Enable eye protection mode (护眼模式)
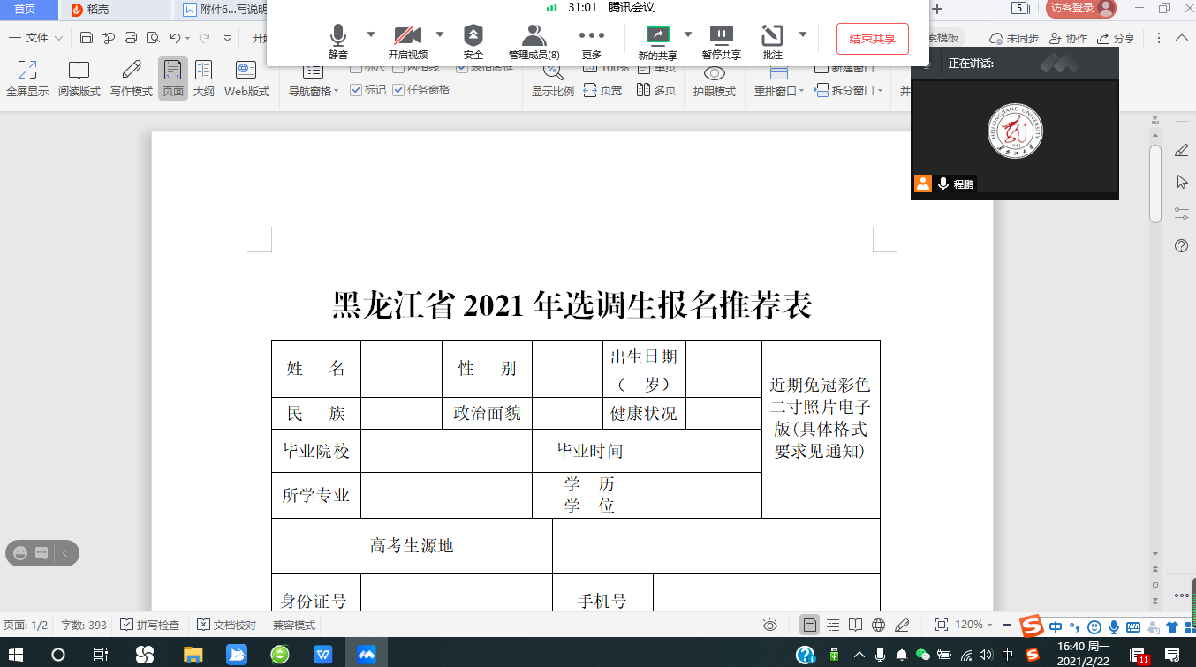The height and width of the screenshot is (667, 1196). 715,81
